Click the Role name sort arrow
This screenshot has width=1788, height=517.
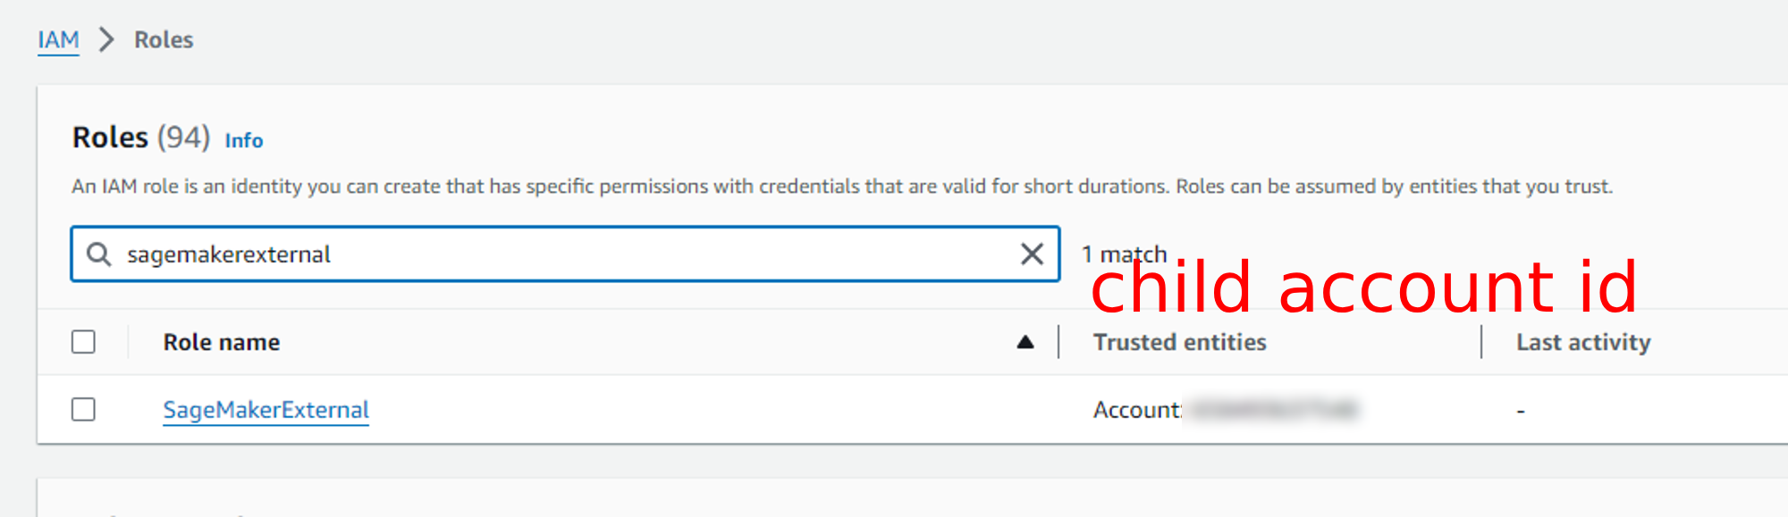(1025, 342)
